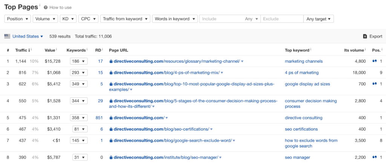Click the consumer decision making process keyword

pos(311,104)
